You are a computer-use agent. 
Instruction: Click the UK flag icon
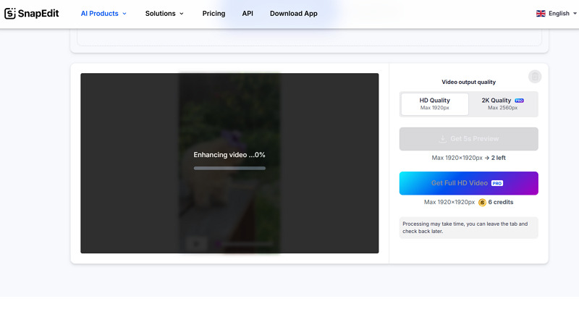[x=541, y=14]
